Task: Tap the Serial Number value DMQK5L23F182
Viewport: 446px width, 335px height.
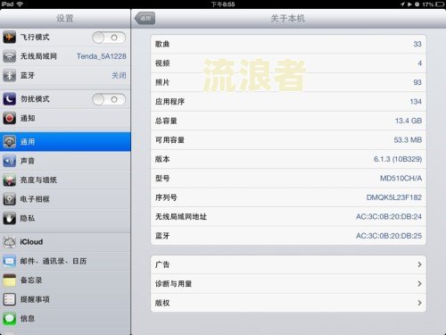Action: 394,197
